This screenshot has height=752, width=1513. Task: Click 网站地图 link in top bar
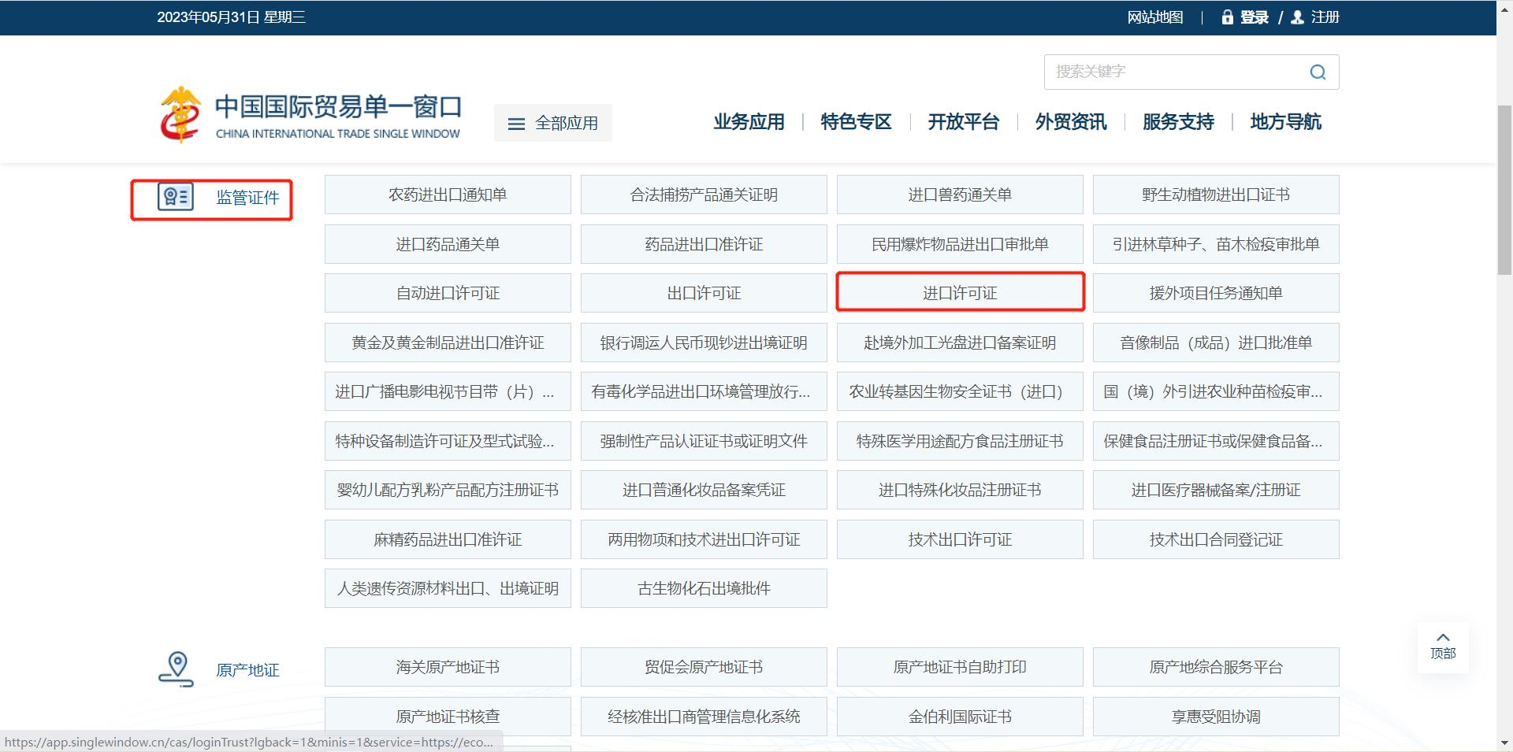[x=1154, y=17]
